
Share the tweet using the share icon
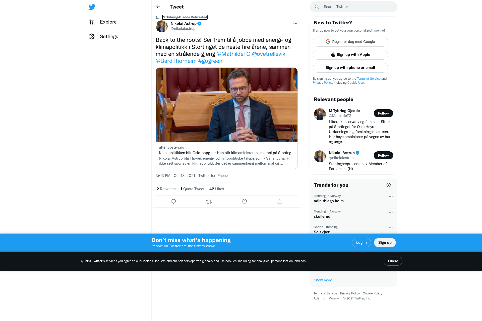[x=280, y=201]
